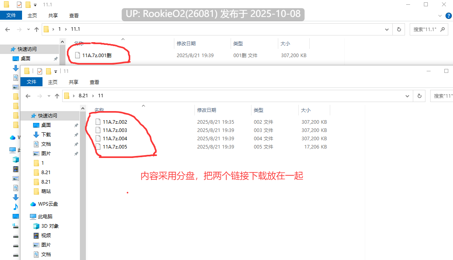
Task: Select file 11A.7z.002
Action: click(x=115, y=122)
